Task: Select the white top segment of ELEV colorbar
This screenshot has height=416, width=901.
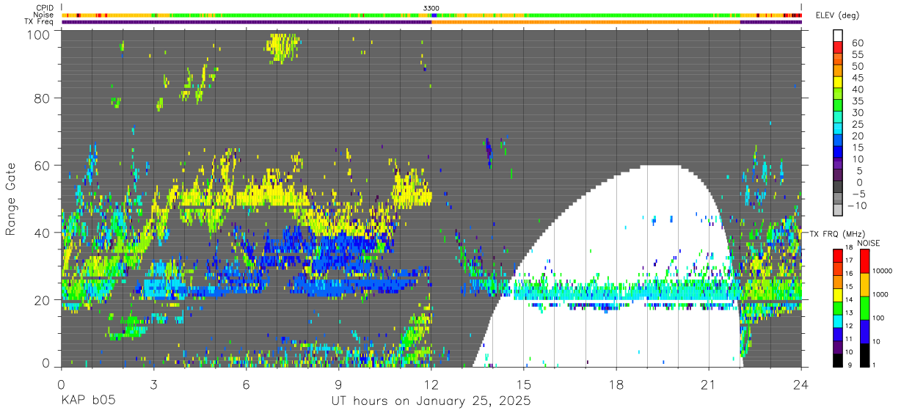Action: [838, 34]
